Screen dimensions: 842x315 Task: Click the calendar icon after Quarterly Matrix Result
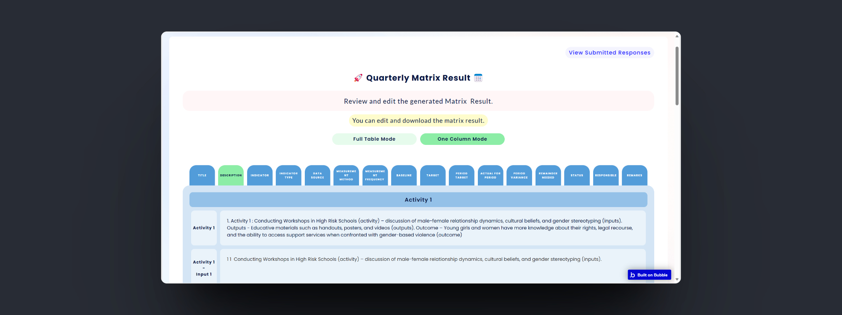pos(478,78)
